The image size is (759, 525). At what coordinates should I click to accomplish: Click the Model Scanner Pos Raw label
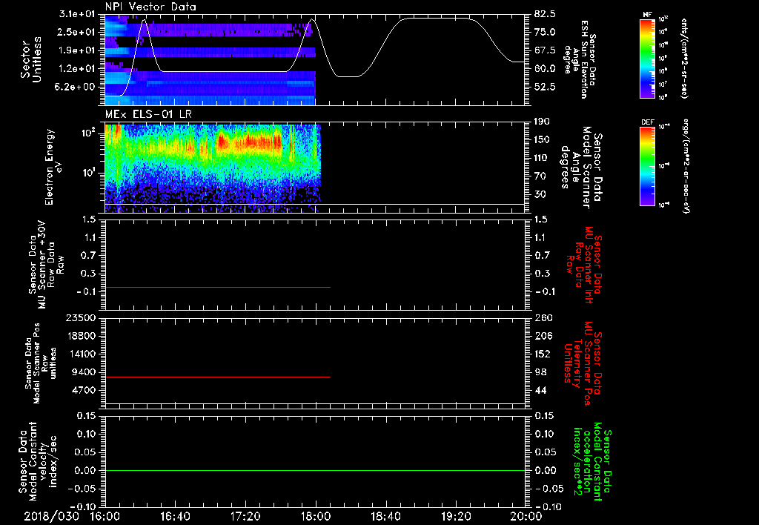41,363
